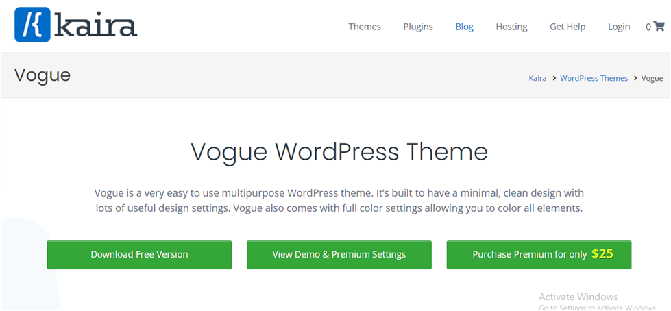Click the Download Free Version button
This screenshot has width=671, height=311.
pyautogui.click(x=139, y=255)
